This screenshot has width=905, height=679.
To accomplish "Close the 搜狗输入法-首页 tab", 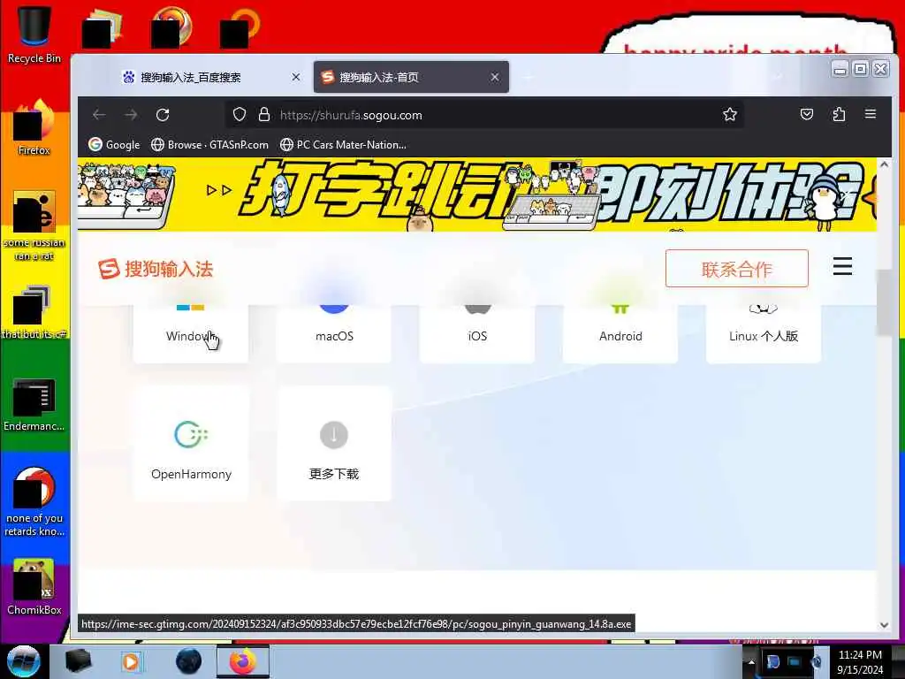I will (x=495, y=77).
